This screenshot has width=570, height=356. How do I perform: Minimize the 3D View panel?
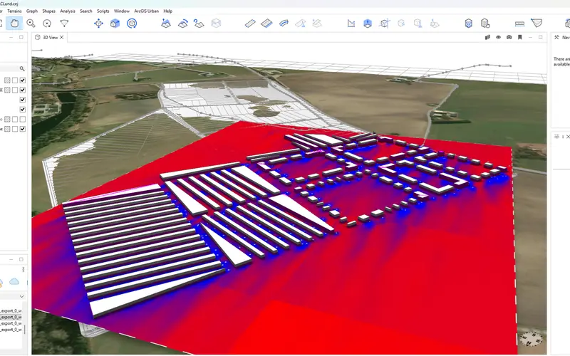coord(530,38)
